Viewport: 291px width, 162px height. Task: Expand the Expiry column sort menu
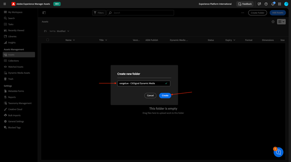[x=234, y=40]
